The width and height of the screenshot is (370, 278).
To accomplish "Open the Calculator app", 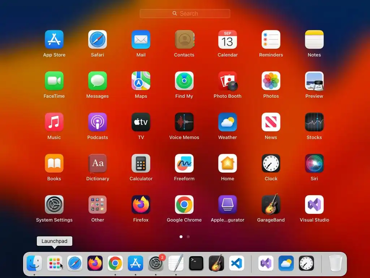I will [x=141, y=163].
